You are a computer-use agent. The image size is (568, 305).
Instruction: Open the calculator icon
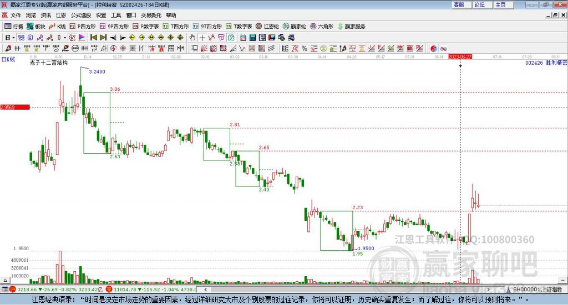[253, 38]
